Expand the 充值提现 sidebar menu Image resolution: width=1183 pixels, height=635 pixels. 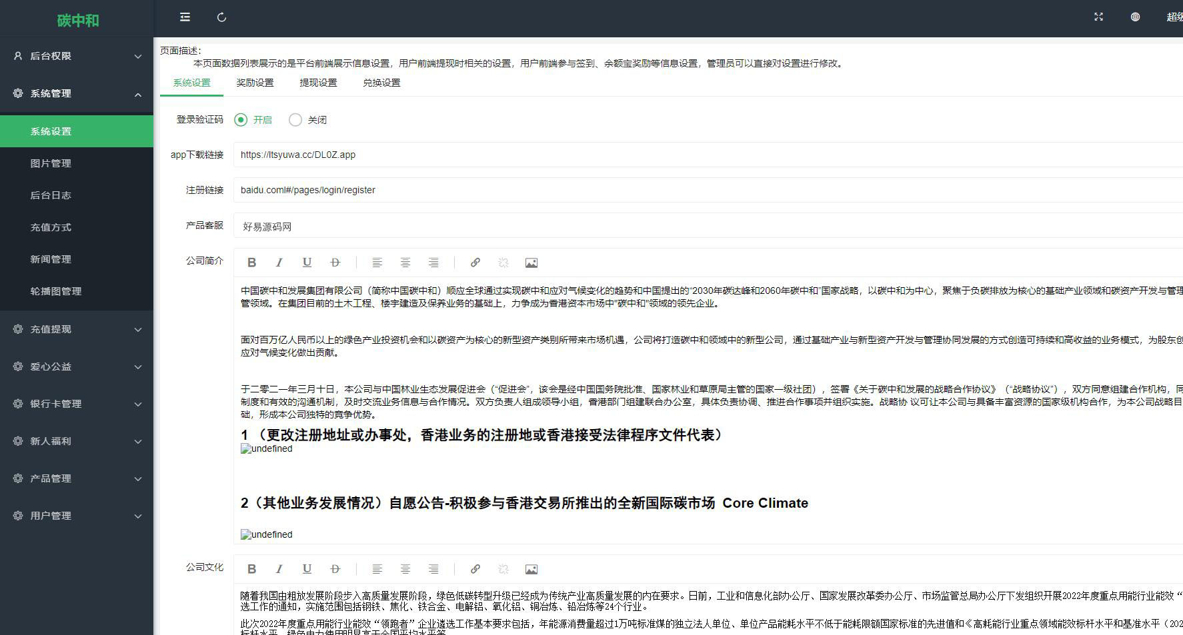pyautogui.click(x=77, y=329)
